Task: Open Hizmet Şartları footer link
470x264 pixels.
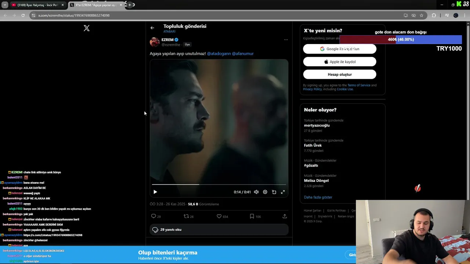Action: 312,210
